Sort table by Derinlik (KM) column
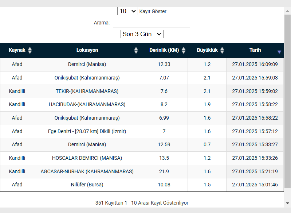This screenshot has height=213, width=291. 164,50
